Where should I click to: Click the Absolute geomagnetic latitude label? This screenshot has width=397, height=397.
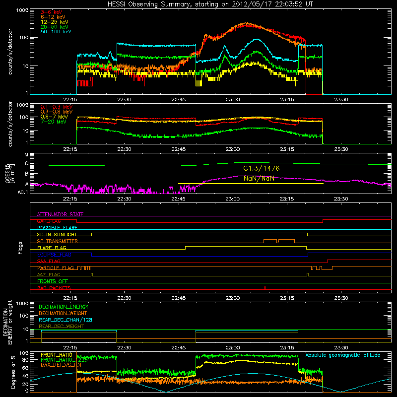[x=343, y=355]
